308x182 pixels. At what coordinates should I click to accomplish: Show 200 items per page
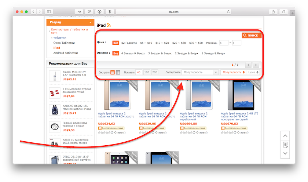pyautogui.click(x=155, y=72)
